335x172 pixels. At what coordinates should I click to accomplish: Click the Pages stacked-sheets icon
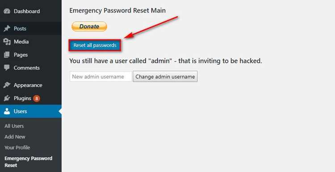click(x=7, y=55)
